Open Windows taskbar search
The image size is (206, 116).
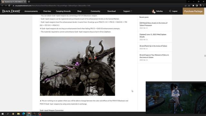pos(8,114)
